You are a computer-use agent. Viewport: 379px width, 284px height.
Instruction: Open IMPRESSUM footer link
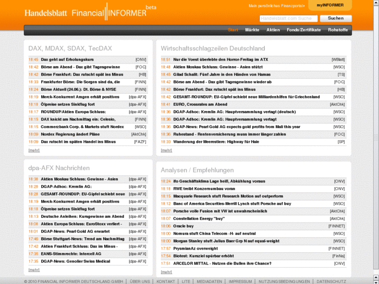[x=240, y=281]
